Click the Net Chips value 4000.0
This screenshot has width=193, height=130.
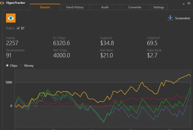tap(61, 55)
